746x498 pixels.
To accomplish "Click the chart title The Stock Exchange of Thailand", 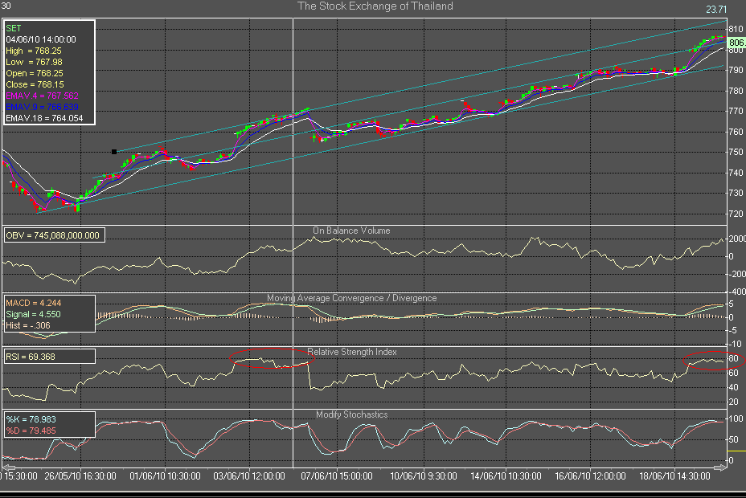I will click(x=375, y=6).
